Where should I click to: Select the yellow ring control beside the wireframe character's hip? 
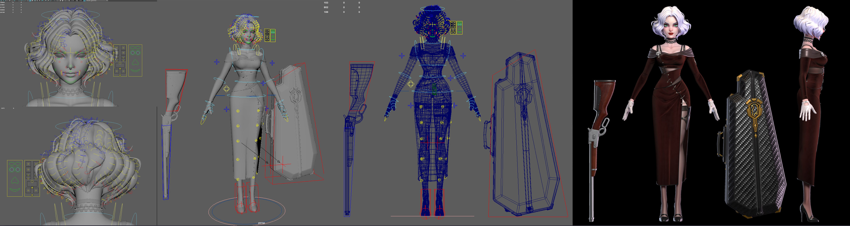tap(410, 84)
